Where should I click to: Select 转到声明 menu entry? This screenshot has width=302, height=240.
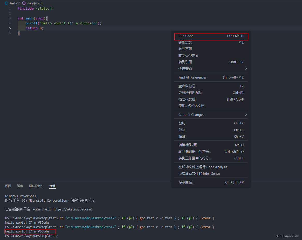pos(211,49)
